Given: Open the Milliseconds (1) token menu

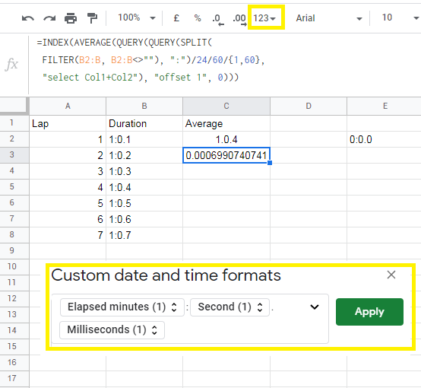Looking at the screenshot, I should pyautogui.click(x=112, y=330).
